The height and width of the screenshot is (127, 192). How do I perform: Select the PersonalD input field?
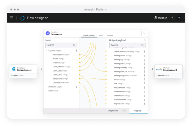[x=61, y=55]
